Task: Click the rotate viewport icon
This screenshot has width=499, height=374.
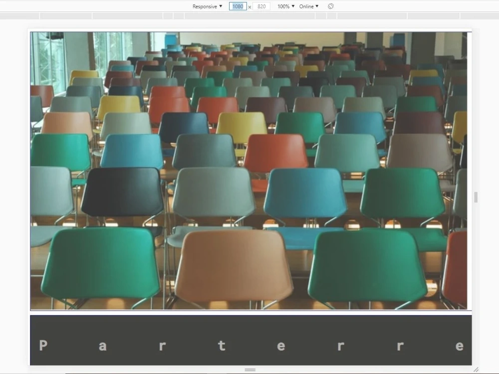Action: click(331, 6)
